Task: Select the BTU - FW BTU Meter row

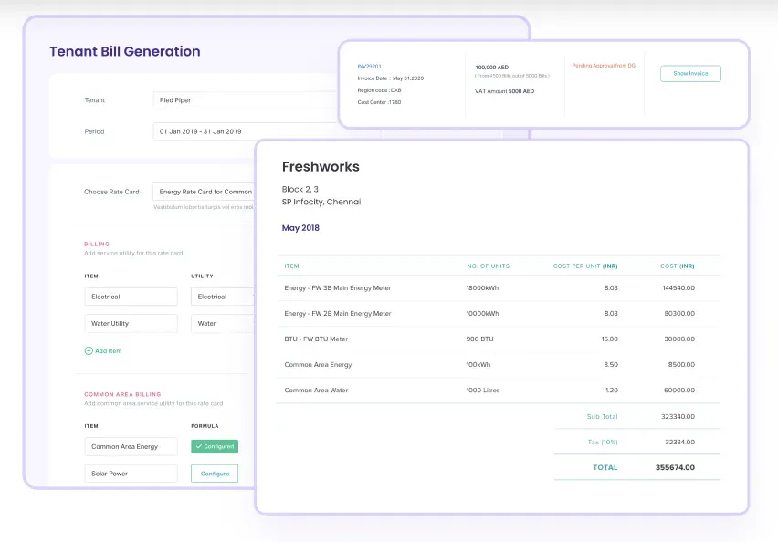Action: click(x=498, y=339)
